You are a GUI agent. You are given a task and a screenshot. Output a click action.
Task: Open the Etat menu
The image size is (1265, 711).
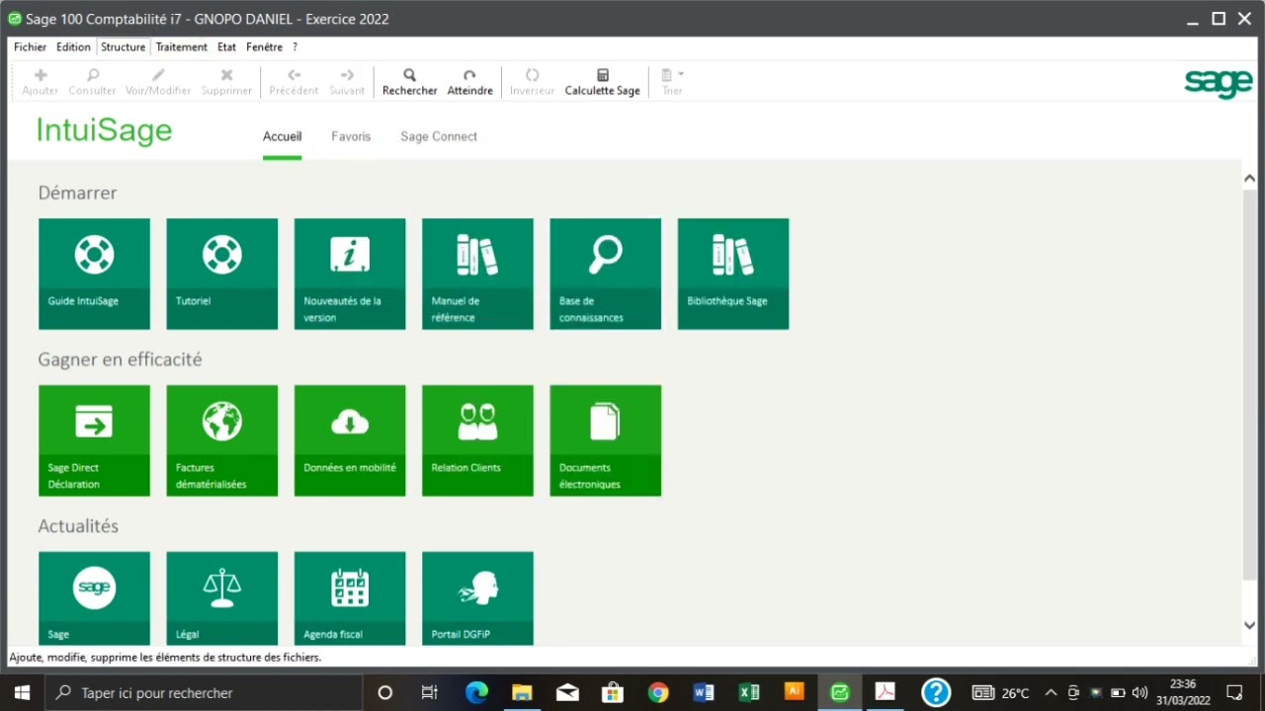coord(226,46)
